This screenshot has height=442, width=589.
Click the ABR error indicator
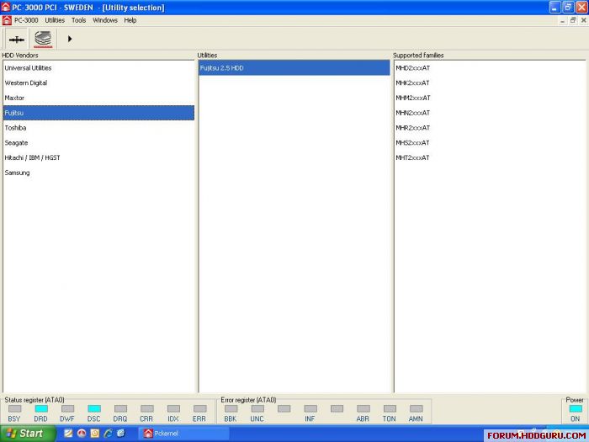pos(363,408)
